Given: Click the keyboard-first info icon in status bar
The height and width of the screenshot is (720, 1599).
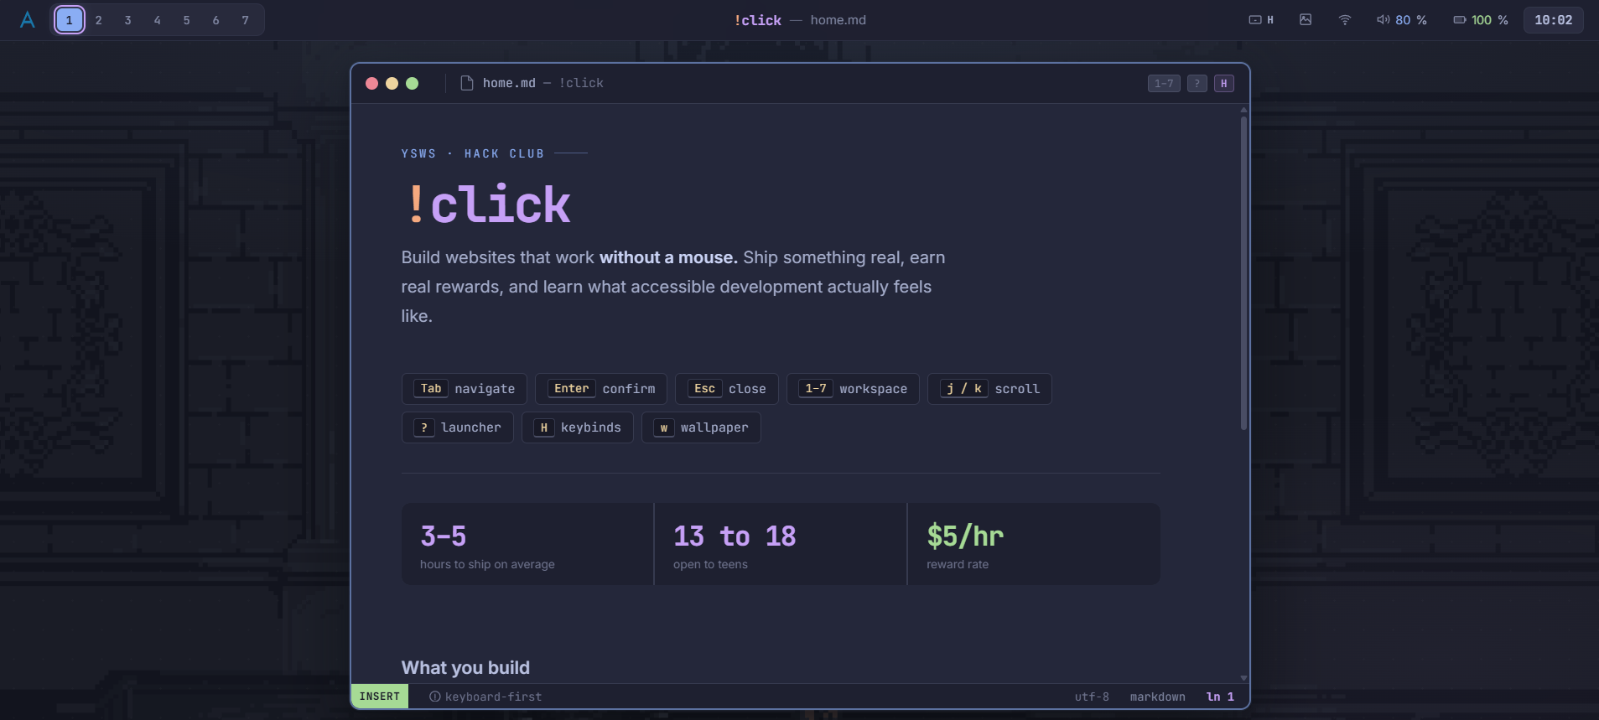Looking at the screenshot, I should (x=435, y=697).
